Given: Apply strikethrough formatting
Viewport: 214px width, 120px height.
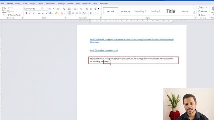Looking at the screenshot, I should point(39,13).
